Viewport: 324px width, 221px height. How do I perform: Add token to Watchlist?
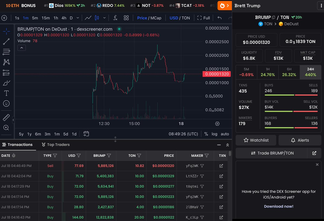[x=256, y=140]
